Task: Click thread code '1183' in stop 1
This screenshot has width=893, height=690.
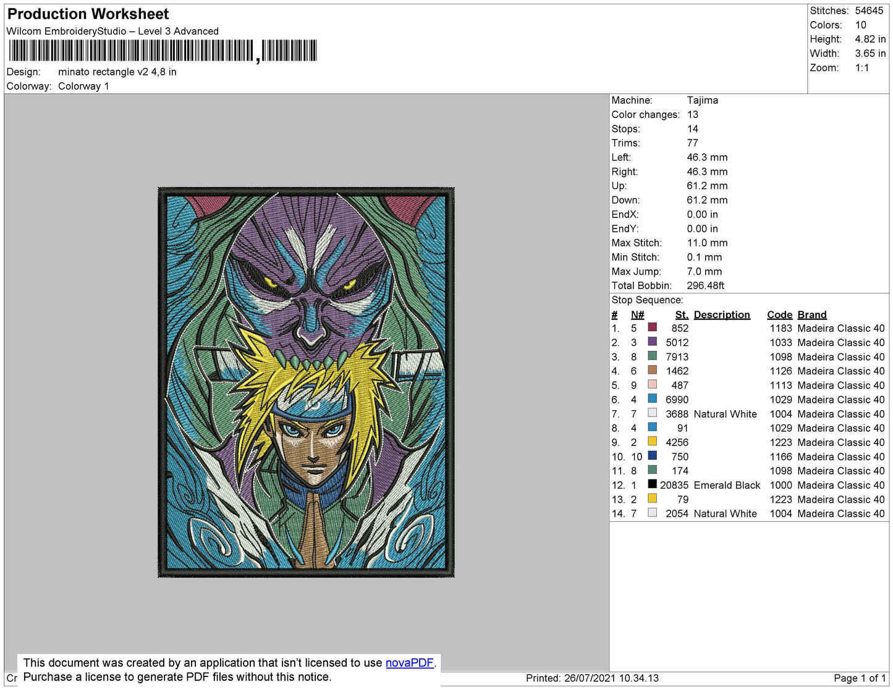Action: click(x=781, y=329)
